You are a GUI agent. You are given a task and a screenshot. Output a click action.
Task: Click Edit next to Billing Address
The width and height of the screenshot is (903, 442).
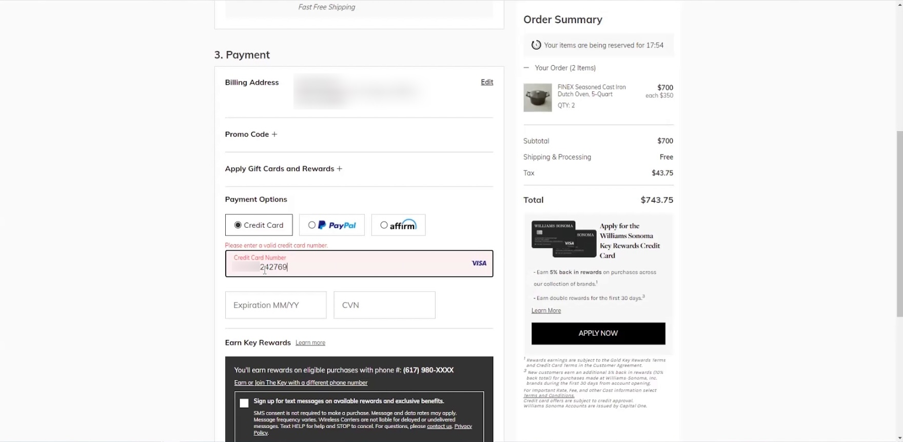[x=487, y=82]
